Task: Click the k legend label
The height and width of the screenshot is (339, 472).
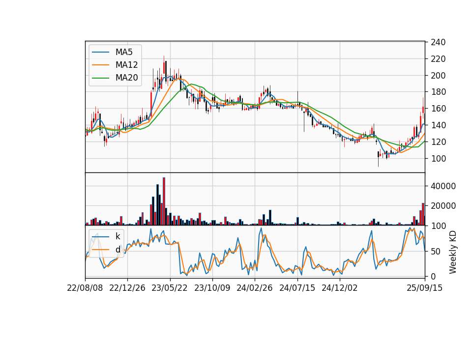Action: pos(118,236)
